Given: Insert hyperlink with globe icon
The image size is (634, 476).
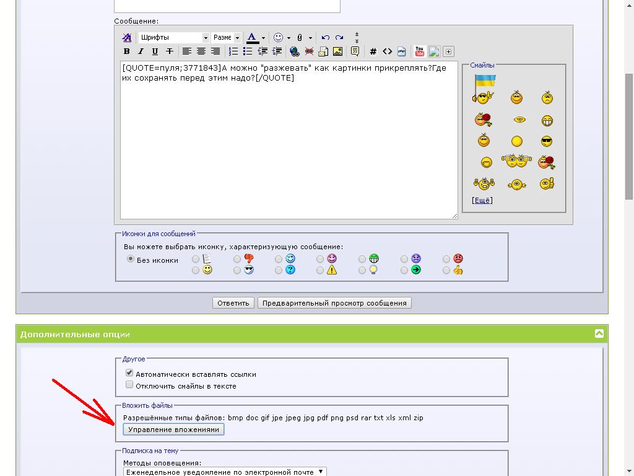Looking at the screenshot, I should [x=295, y=51].
